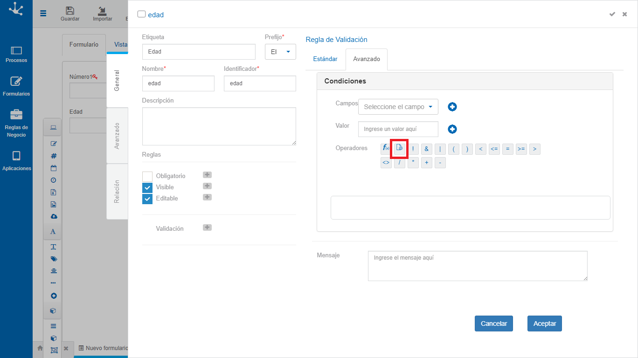This screenshot has width=638, height=358.
Task: Insert the division (/) operator
Action: pyautogui.click(x=399, y=163)
